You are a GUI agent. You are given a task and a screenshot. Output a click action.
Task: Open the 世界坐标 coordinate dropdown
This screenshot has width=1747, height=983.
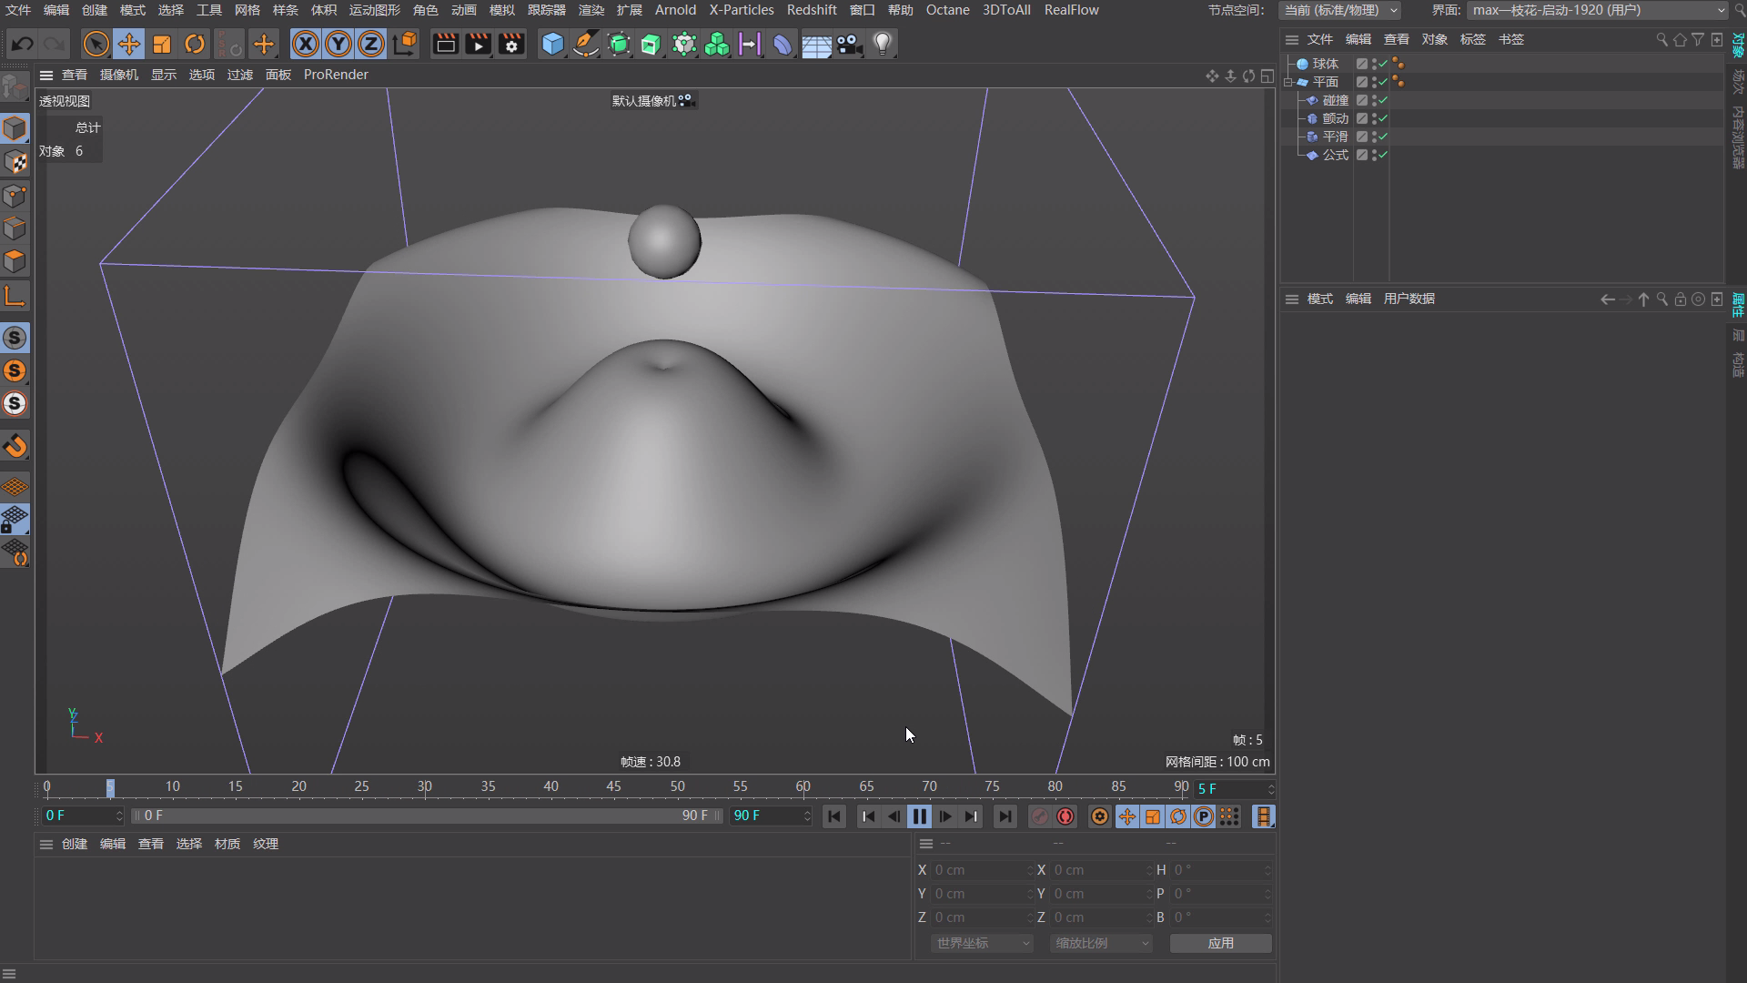982,943
